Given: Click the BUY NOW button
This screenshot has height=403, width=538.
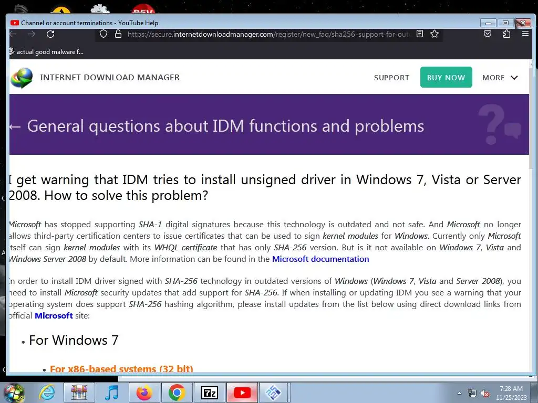Looking at the screenshot, I should [446, 77].
